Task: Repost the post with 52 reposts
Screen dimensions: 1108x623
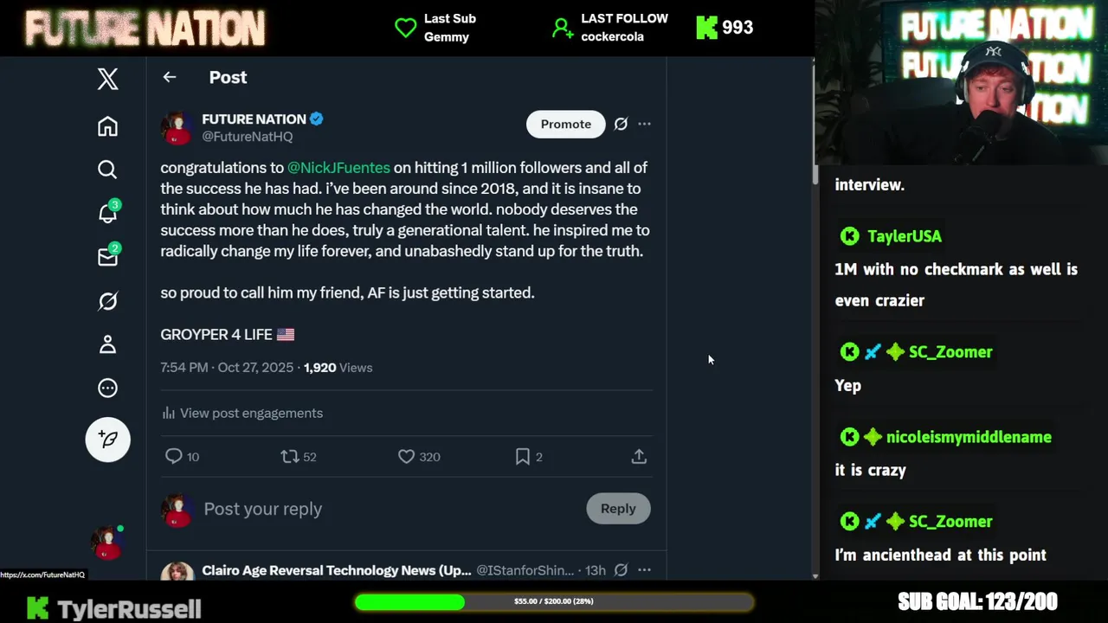Action: pos(290,456)
